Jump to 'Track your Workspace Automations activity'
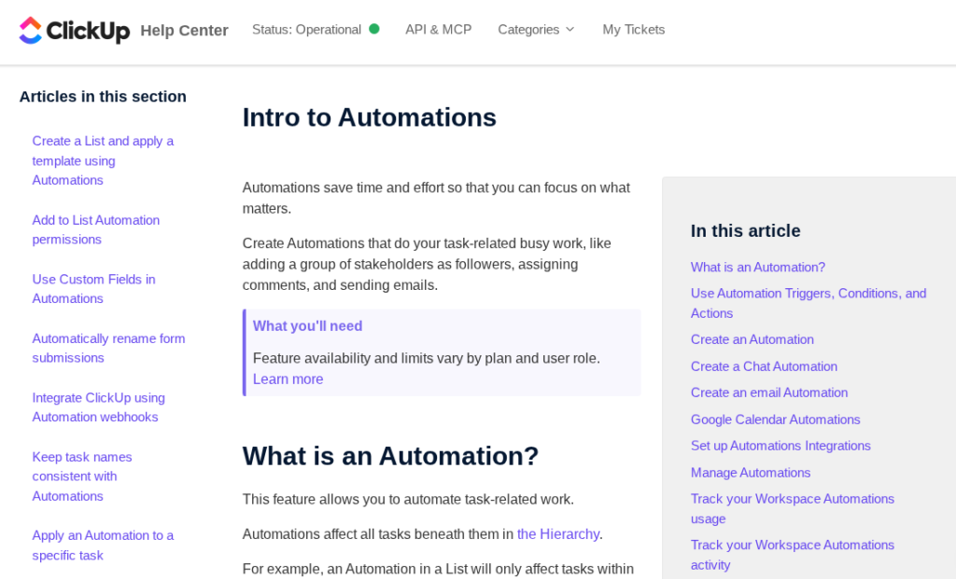956x579 pixels. [793, 555]
